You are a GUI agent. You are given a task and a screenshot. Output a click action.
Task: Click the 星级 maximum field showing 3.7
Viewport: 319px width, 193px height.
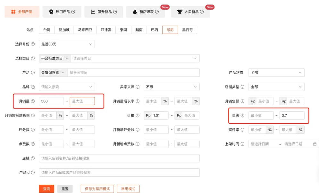point(292,116)
